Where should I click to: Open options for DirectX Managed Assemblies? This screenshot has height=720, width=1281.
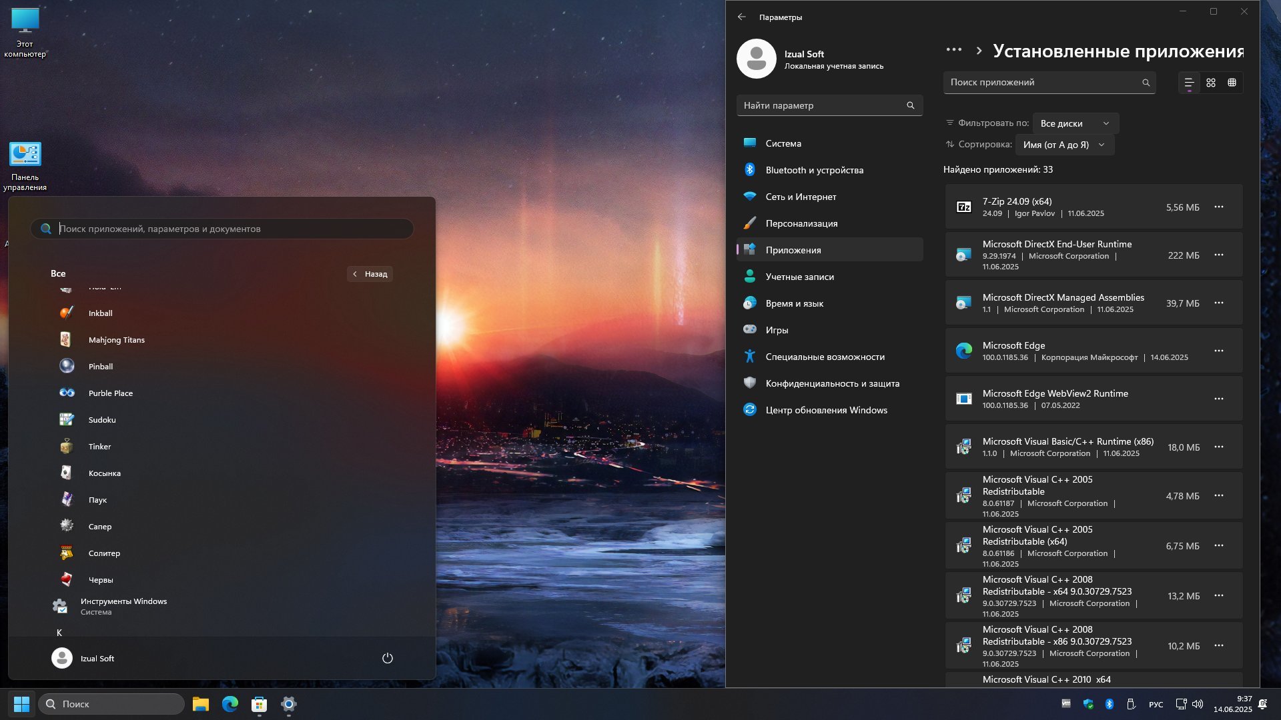pos(1218,303)
